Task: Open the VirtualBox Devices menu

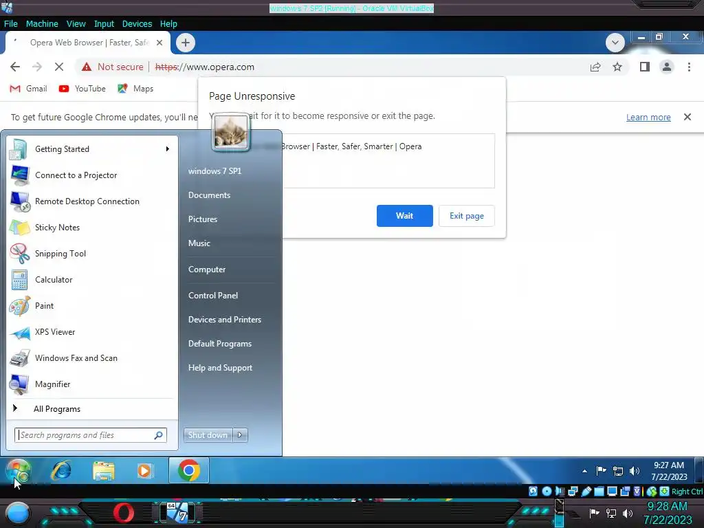Action: pyautogui.click(x=137, y=24)
